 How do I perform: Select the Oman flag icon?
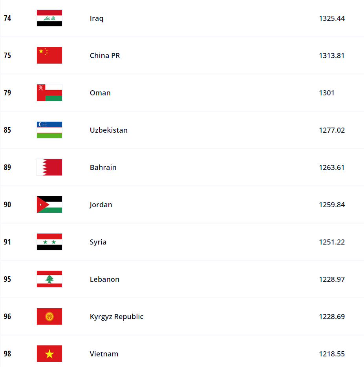tap(49, 93)
